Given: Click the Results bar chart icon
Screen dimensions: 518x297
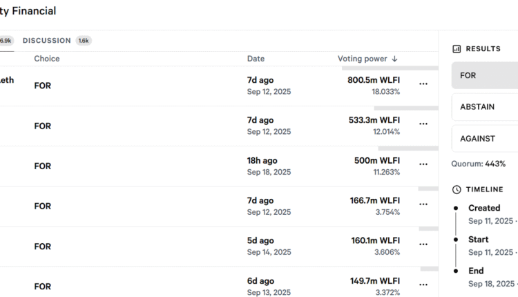Looking at the screenshot, I should click(457, 49).
